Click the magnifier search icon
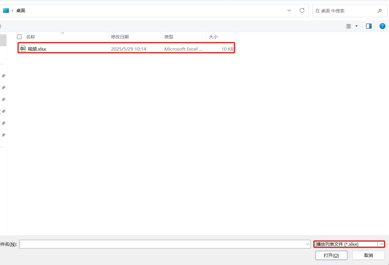 pyautogui.click(x=380, y=11)
